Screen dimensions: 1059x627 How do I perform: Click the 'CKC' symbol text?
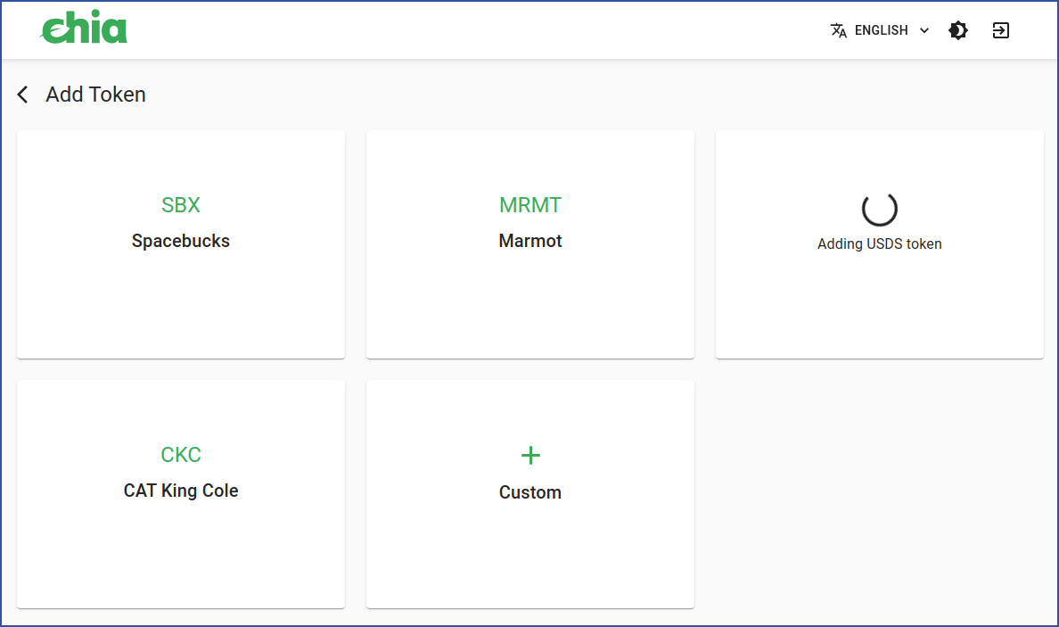[x=181, y=455]
